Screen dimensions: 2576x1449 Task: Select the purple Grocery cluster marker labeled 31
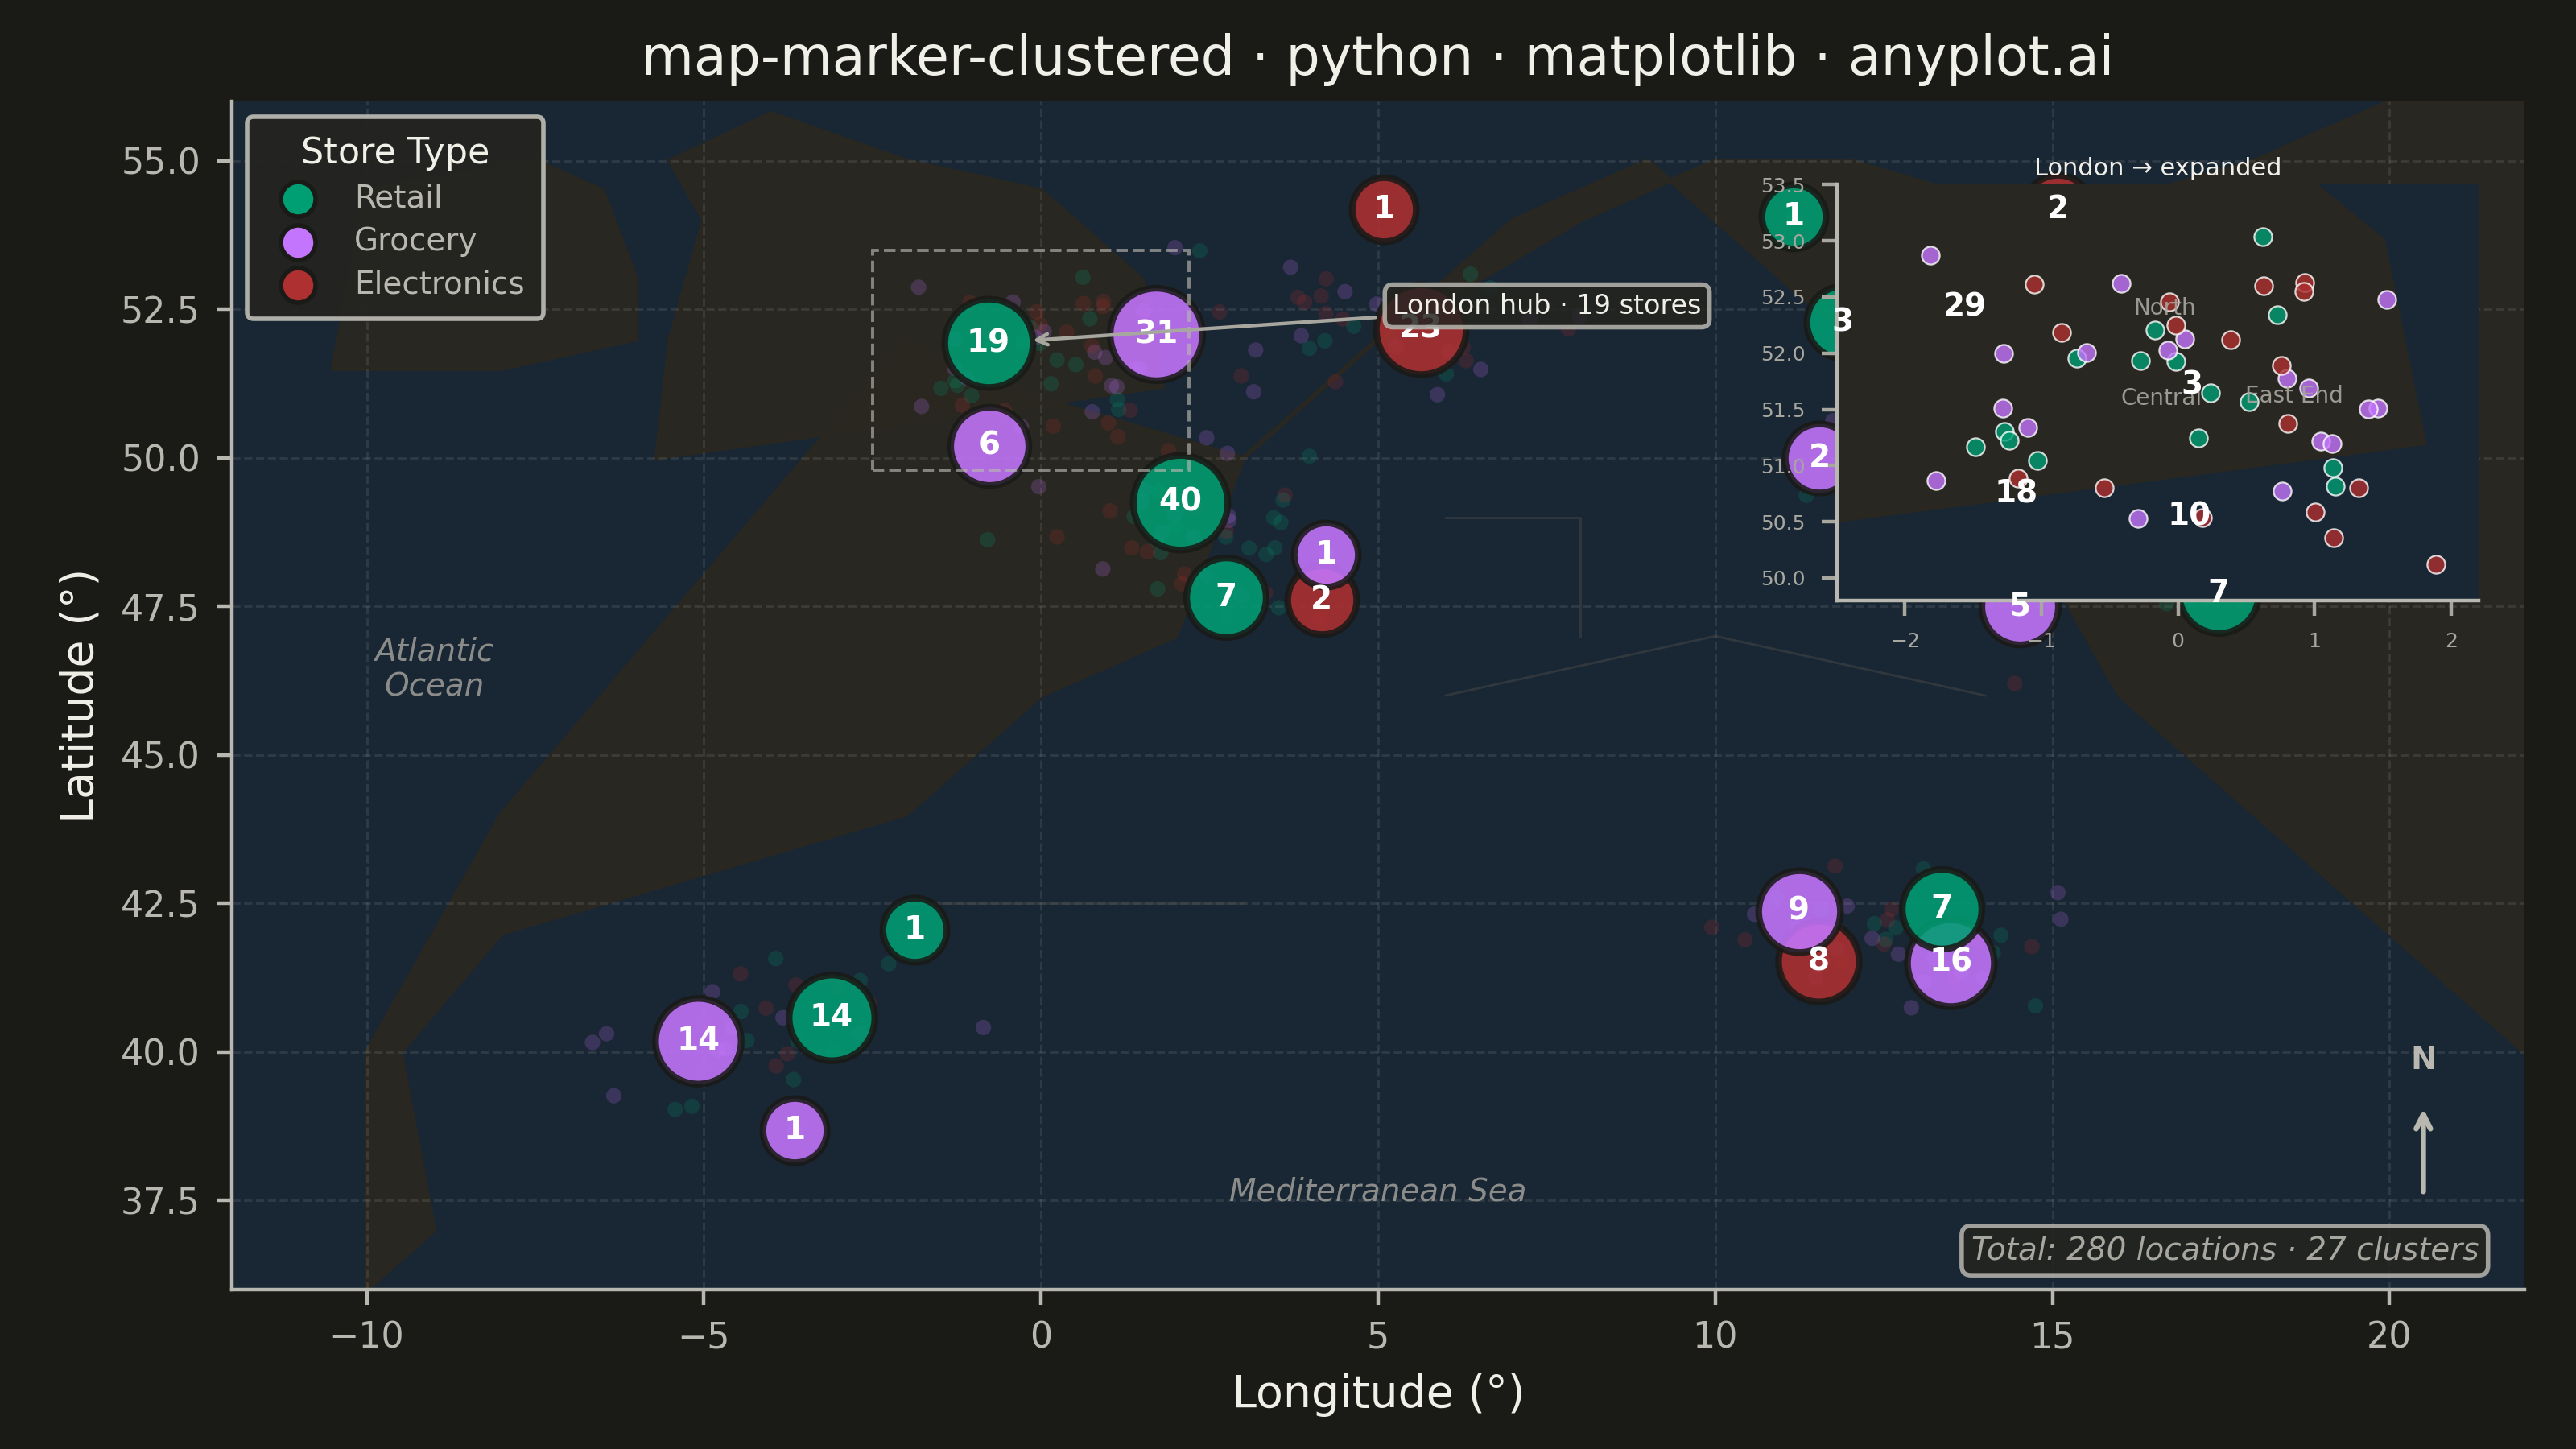pos(1156,334)
